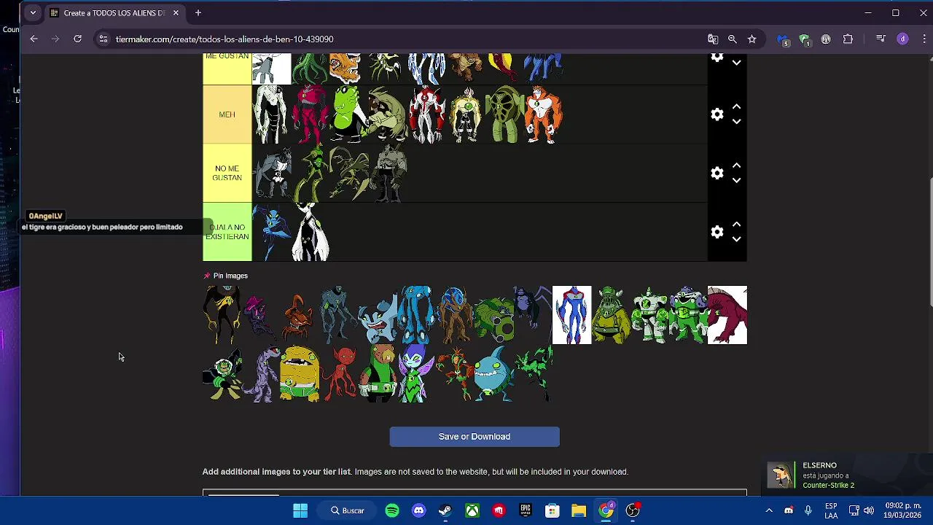Select the NO ME GUSTAN tier label
The image size is (933, 525).
pos(227,173)
